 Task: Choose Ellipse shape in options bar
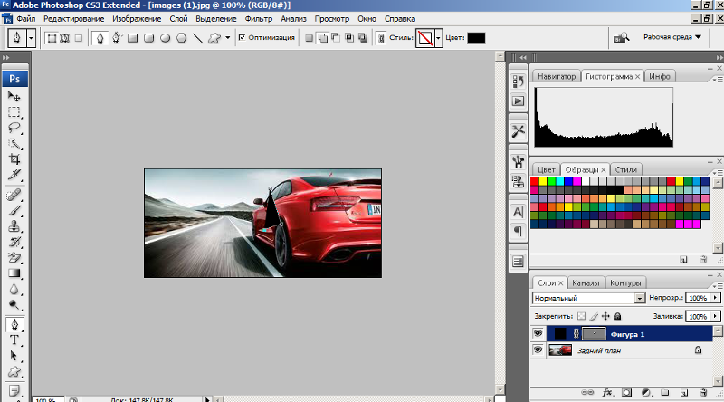[x=166, y=38]
